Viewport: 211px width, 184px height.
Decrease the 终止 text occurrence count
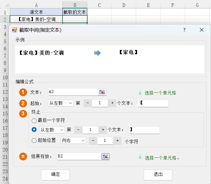click(78, 130)
